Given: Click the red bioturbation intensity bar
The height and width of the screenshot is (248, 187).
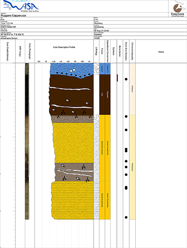Looking at the screenshot, I should (117, 78).
